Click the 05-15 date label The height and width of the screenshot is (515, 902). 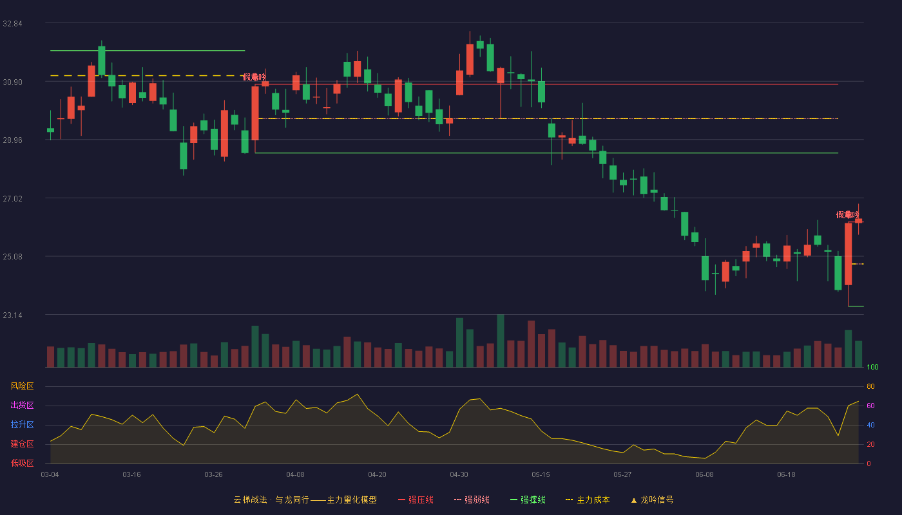[x=541, y=474]
